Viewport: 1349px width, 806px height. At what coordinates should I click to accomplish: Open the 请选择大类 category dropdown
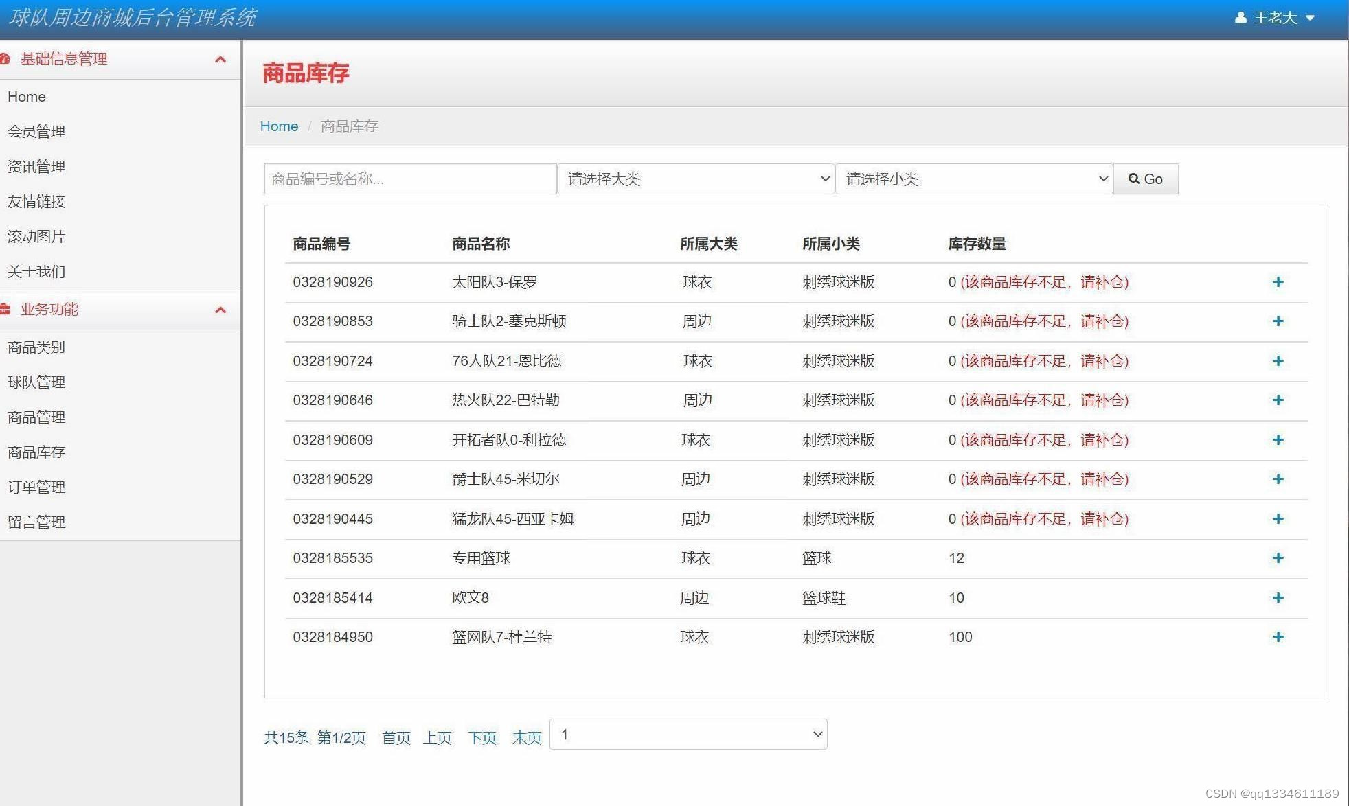[695, 179]
